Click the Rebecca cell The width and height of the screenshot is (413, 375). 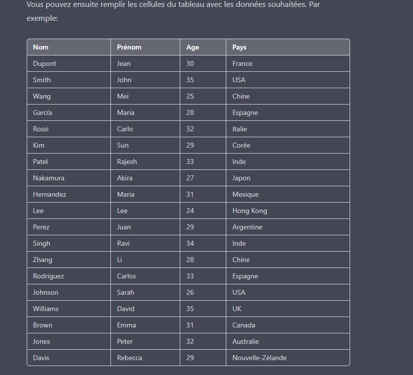pos(145,358)
